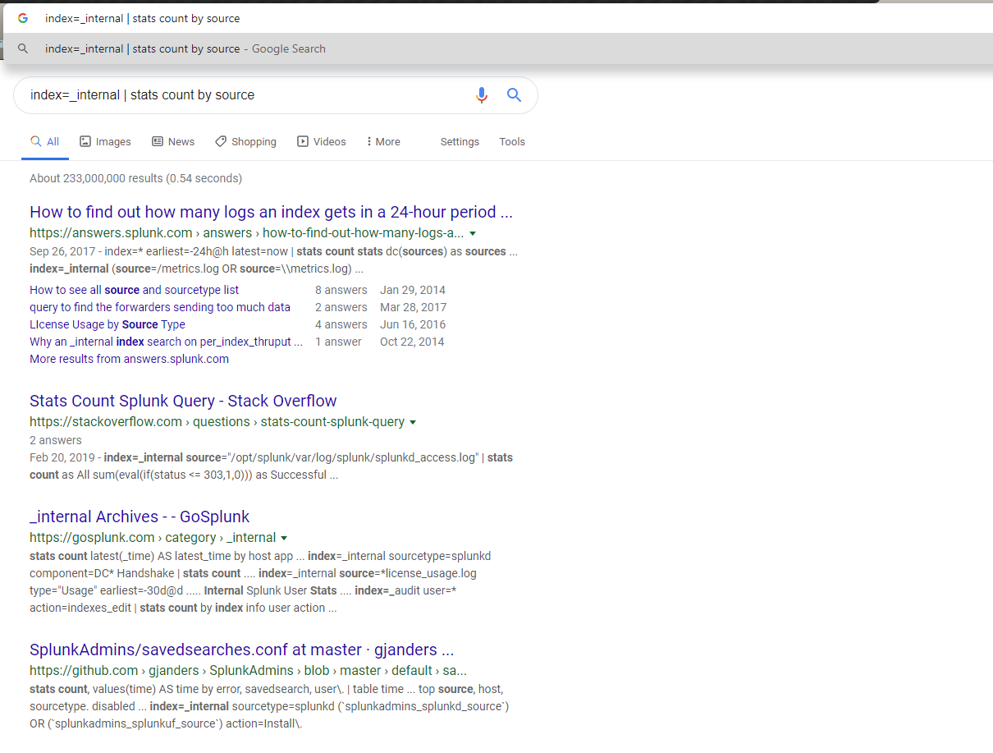
Task: Click into the Google search query field
Action: 246,95
